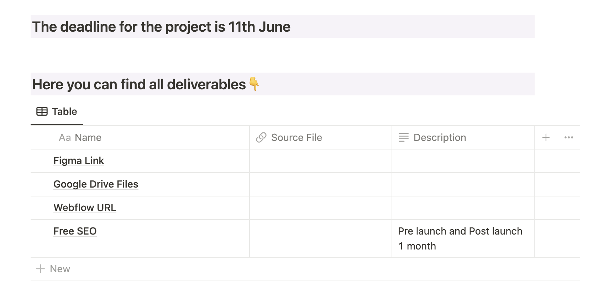Click the plus icon beside New
The height and width of the screenshot is (289, 598).
pos(41,269)
